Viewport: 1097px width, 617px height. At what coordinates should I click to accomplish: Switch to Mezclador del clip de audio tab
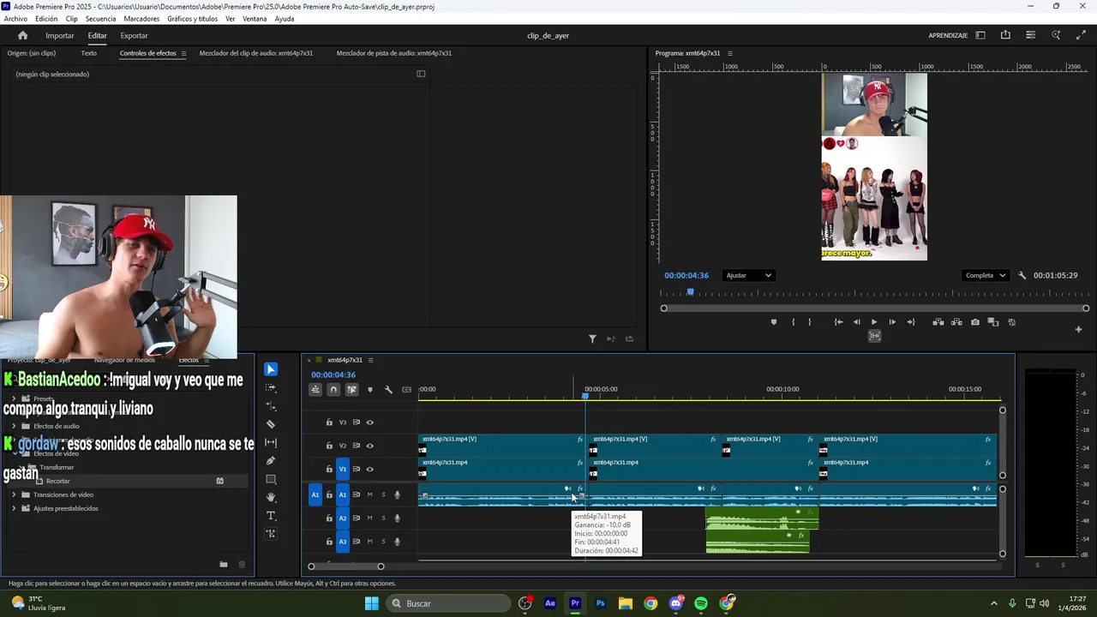(255, 53)
